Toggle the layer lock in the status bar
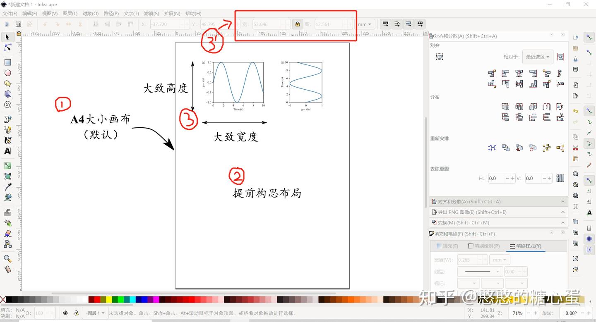This screenshot has width=596, height=322. [x=76, y=313]
